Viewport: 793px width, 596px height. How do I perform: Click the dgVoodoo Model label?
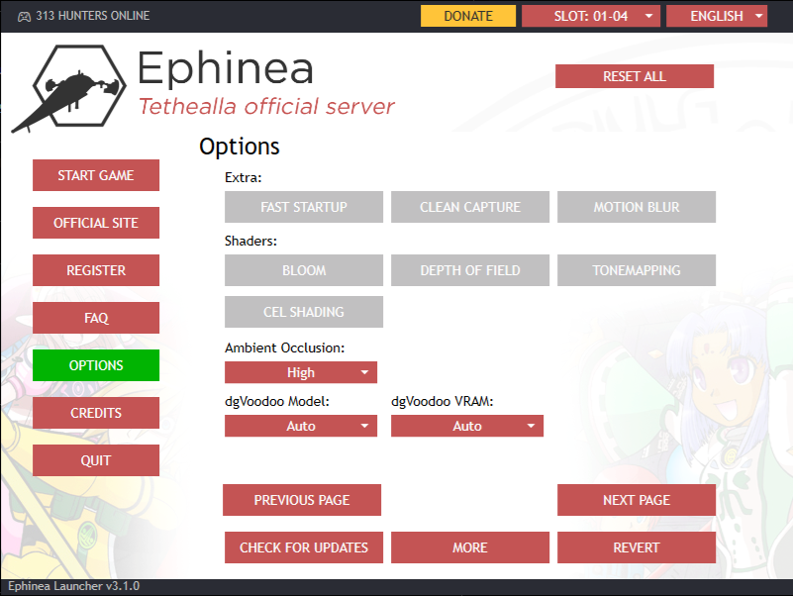click(277, 402)
